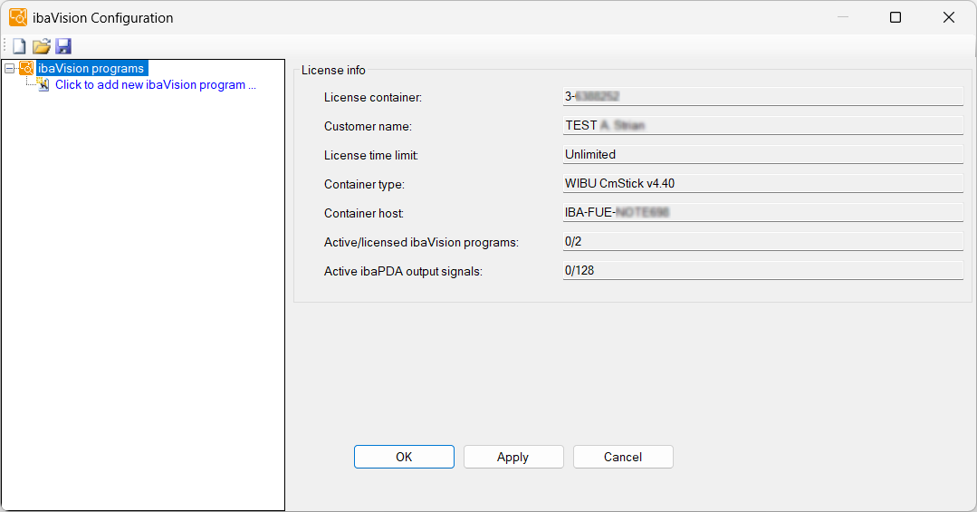The height and width of the screenshot is (512, 977).
Task: Close the ibaVision Configuration window
Action: click(948, 17)
